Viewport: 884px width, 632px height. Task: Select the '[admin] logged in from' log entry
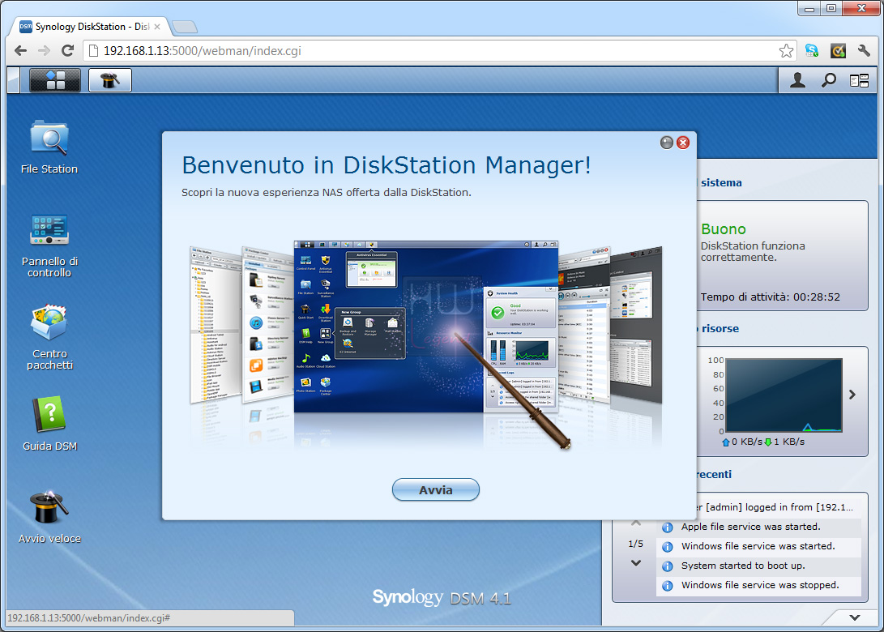(x=775, y=507)
